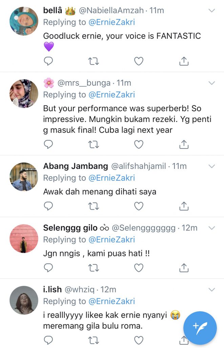Reply to bellâ's Goodluck ernie tweet
The image size is (224, 348).
[x=48, y=61]
